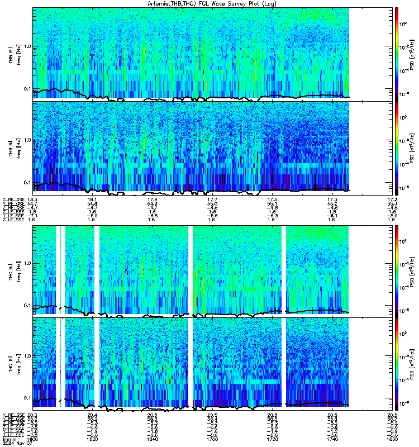The width and height of the screenshot is (419, 447).
Task: Click the THB position value '17.9'
Action: tap(152, 200)
